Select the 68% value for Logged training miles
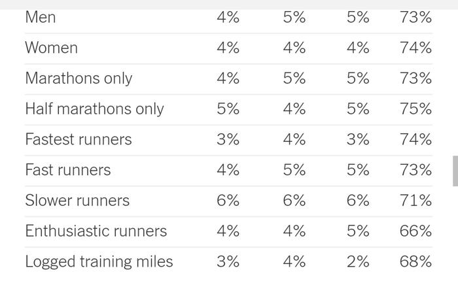458x283 pixels. tap(415, 261)
